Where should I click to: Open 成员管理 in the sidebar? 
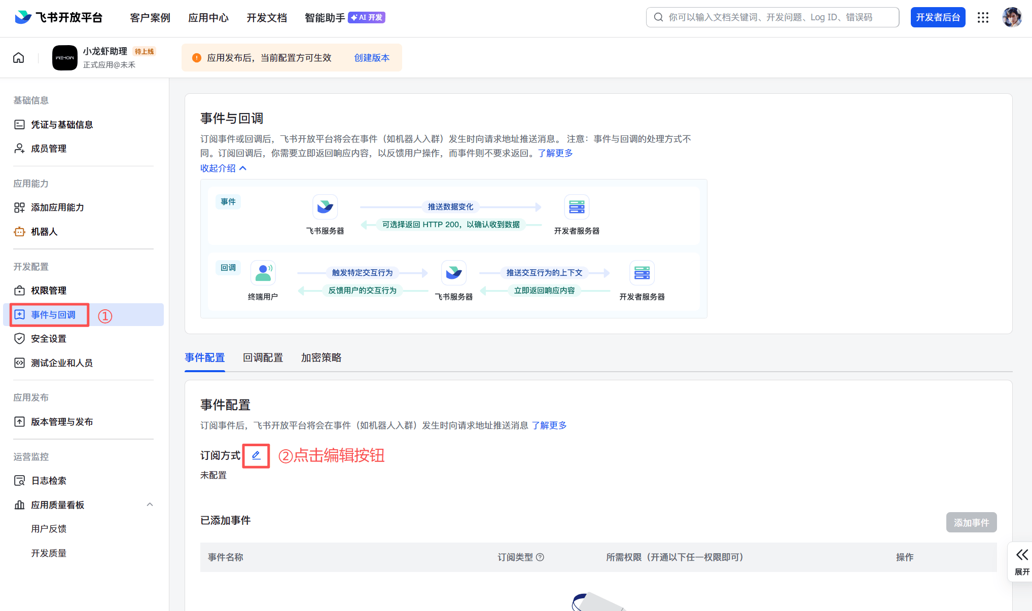(x=49, y=148)
